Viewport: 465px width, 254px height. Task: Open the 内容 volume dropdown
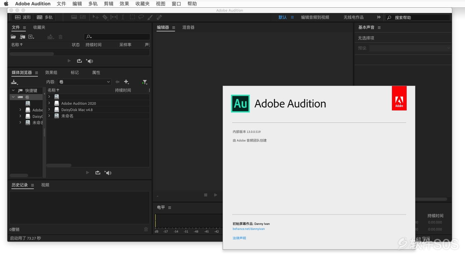click(x=84, y=82)
